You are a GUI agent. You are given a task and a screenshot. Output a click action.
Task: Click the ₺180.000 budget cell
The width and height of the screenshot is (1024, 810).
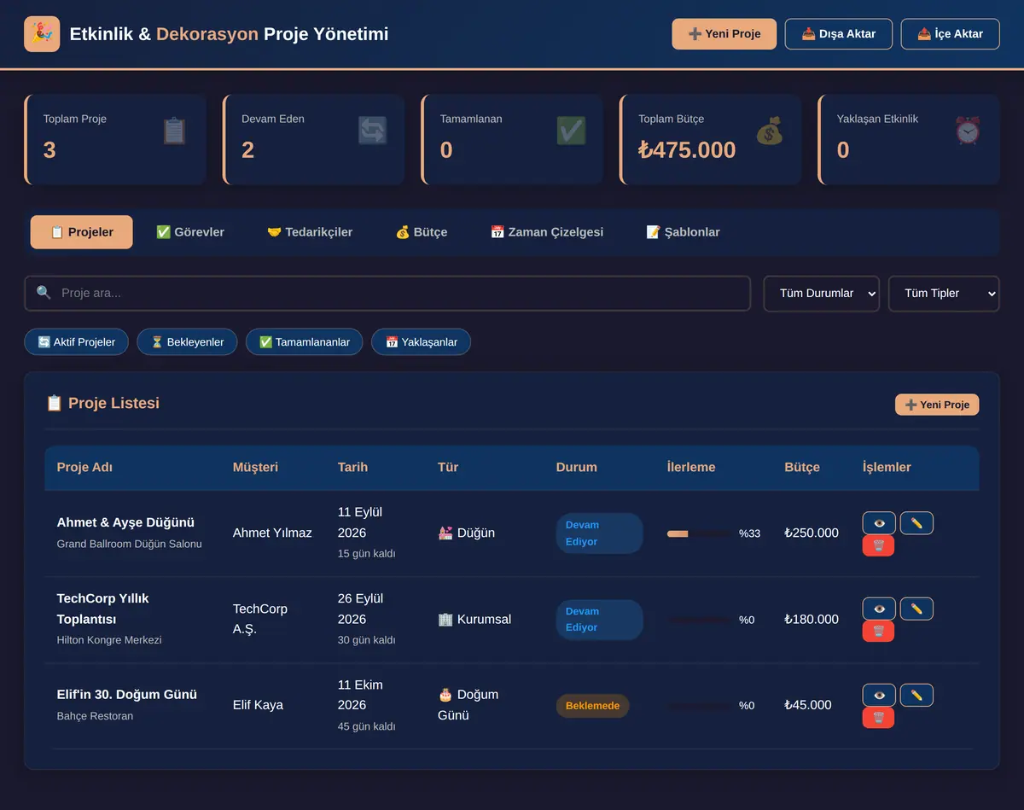tap(812, 620)
